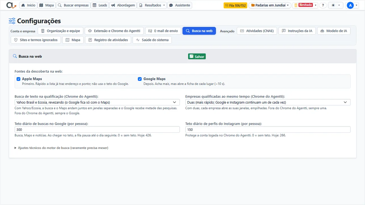
Task: Switch to the Mapa settings tab
Action: [x=73, y=40]
